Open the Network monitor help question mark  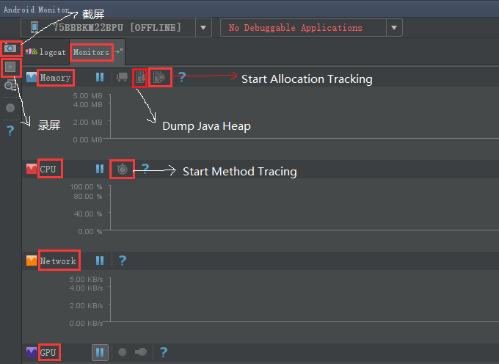(123, 261)
